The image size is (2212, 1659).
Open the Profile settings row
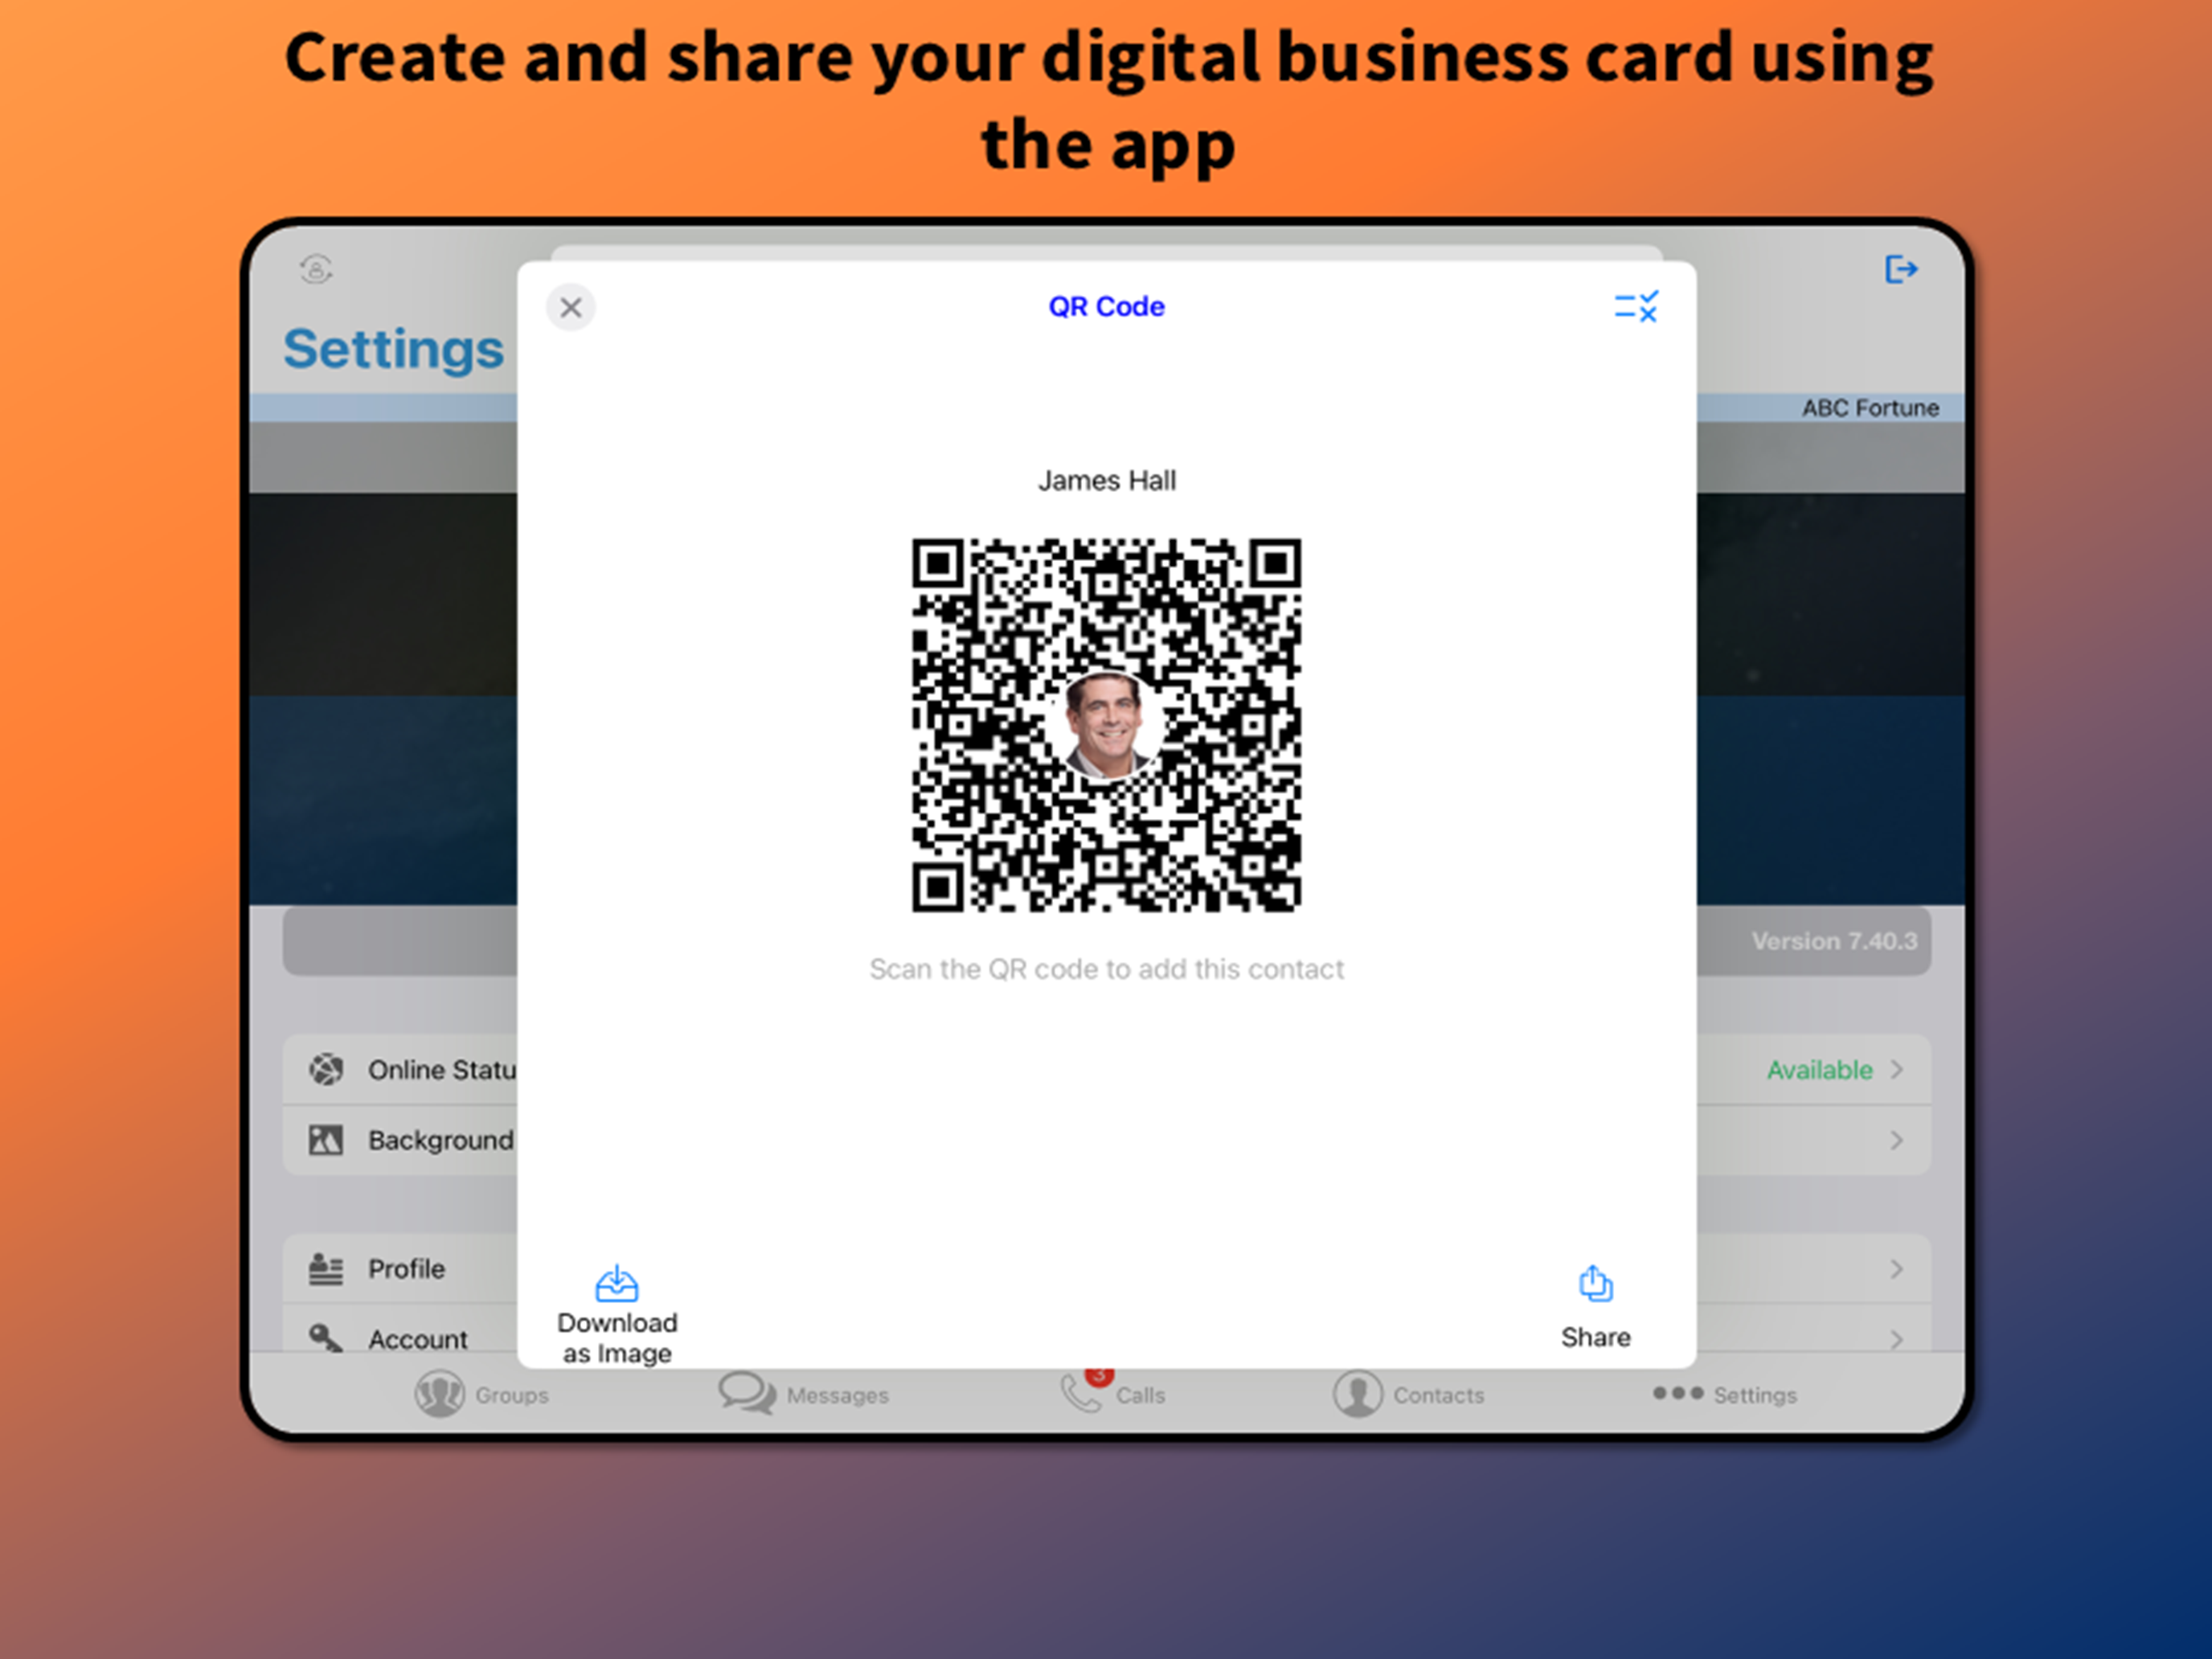[1107, 1269]
